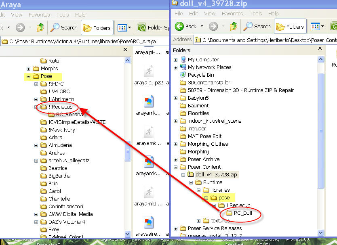Click scroll-down arrow of zip Folders pane
Screen dimensions: 337x245
(x=321, y=232)
